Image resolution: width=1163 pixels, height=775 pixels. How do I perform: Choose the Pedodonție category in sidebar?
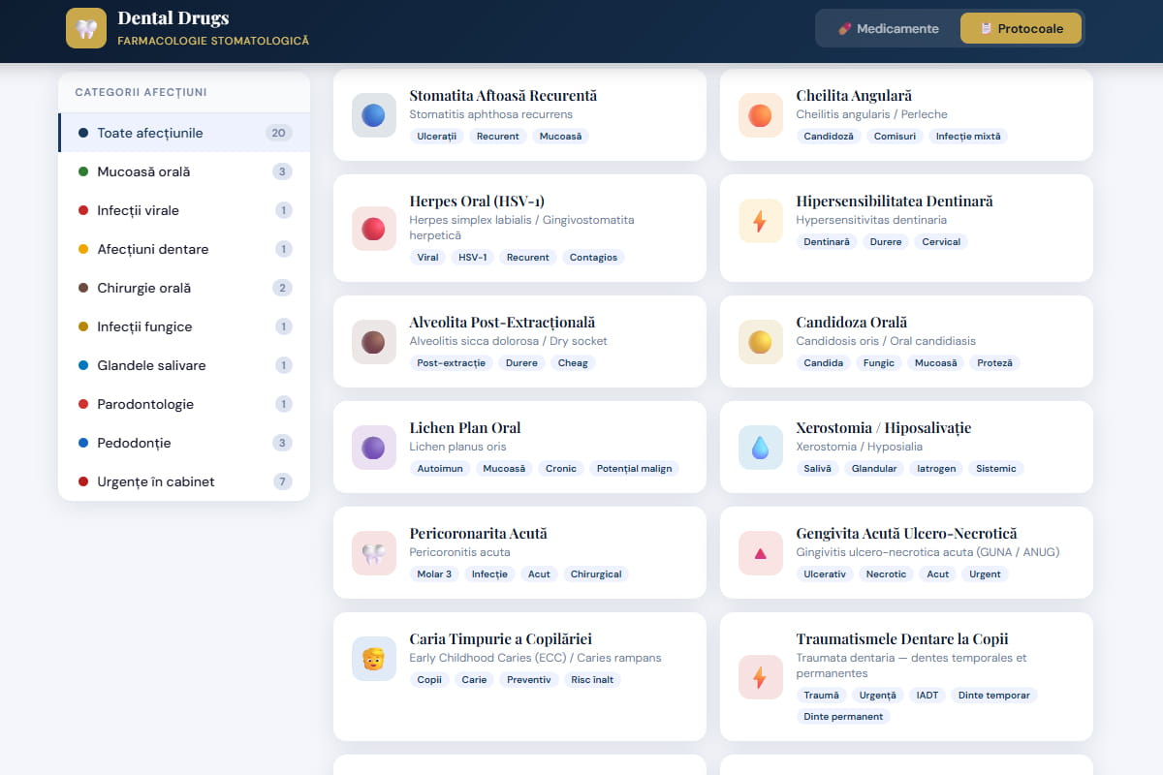click(184, 443)
